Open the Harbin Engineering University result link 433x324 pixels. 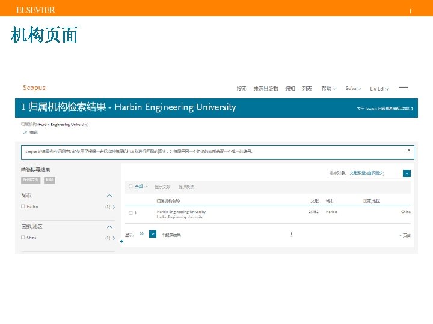click(x=181, y=212)
